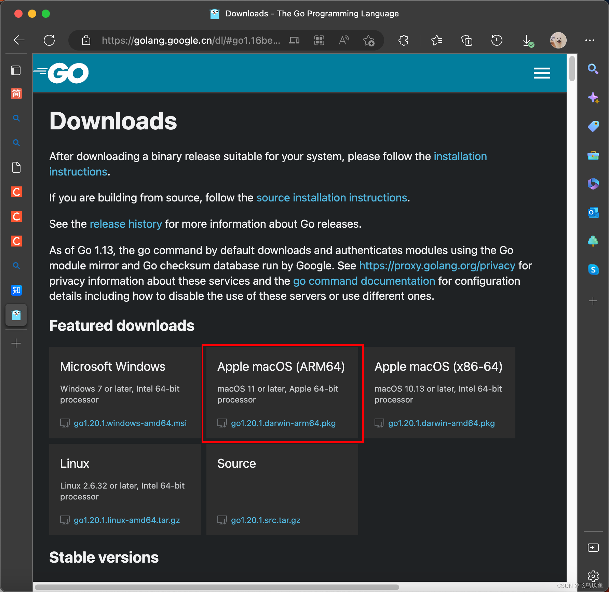Open the release history link
This screenshot has height=592, width=609.
[x=126, y=224]
